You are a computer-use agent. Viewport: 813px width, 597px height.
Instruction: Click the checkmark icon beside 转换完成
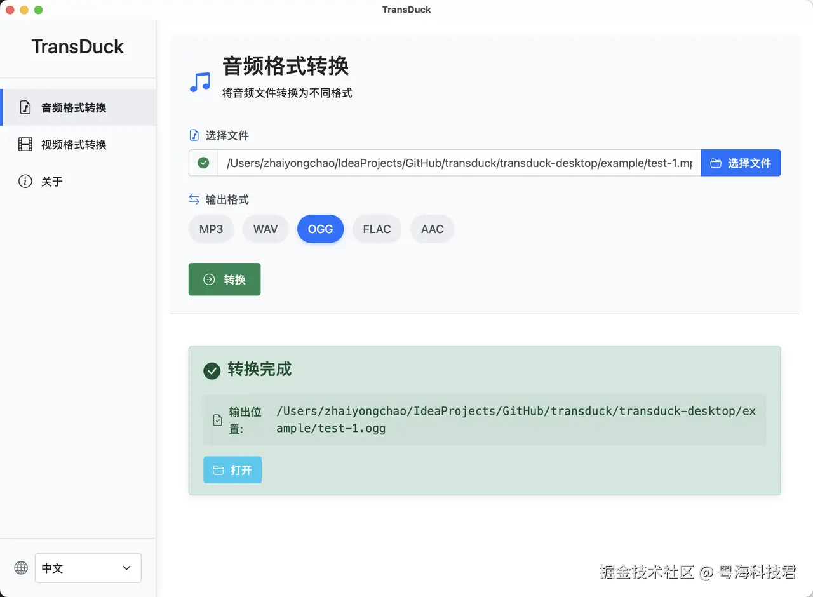click(x=212, y=370)
